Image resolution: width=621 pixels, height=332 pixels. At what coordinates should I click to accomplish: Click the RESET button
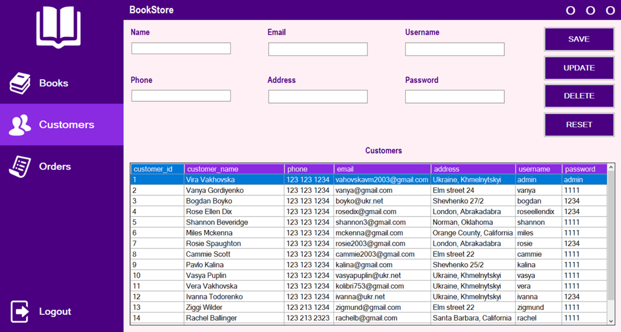579,125
